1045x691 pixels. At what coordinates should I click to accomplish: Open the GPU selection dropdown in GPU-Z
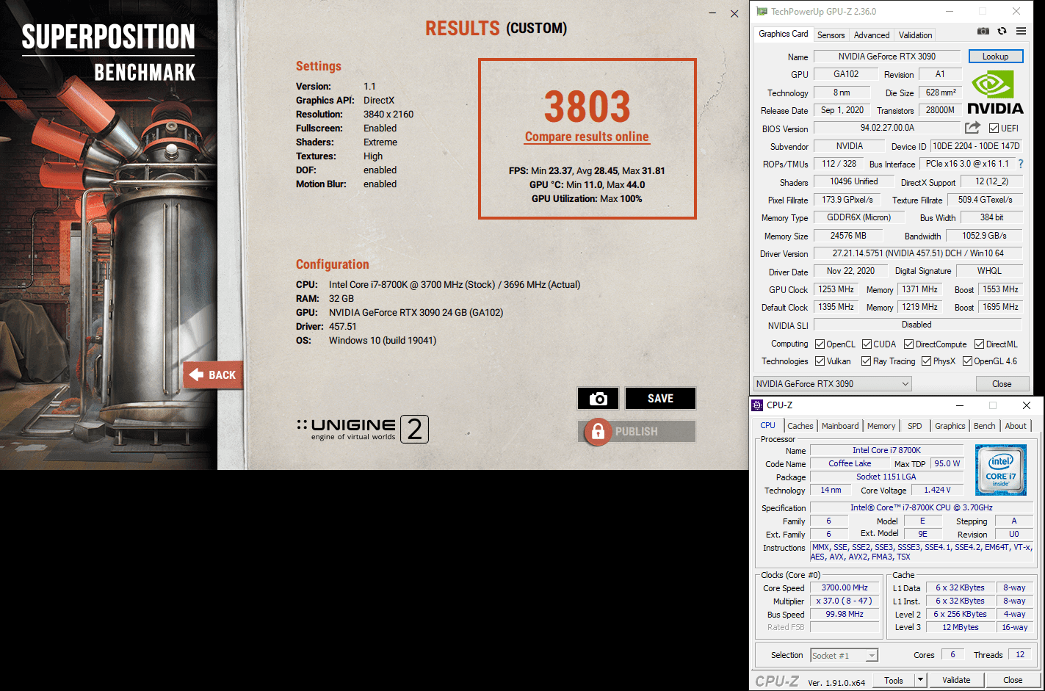point(833,384)
